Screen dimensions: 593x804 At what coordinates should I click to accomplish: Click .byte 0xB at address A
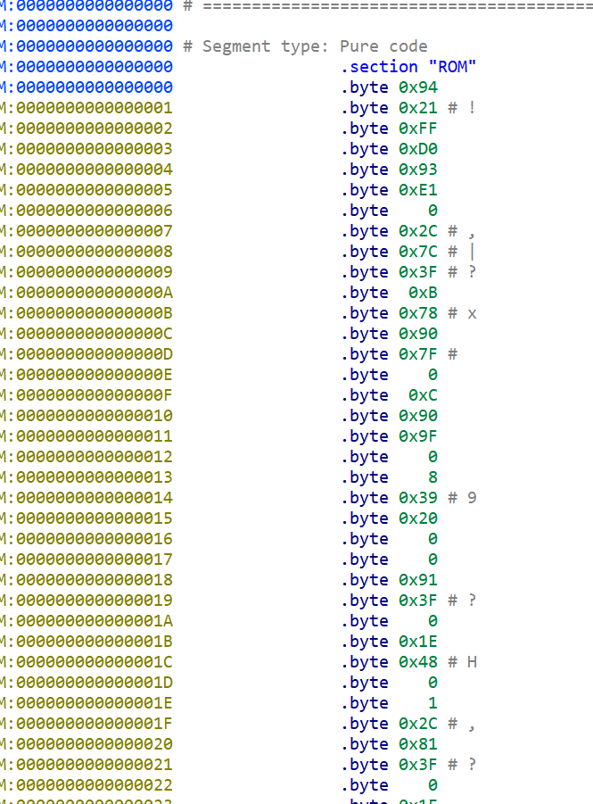[x=389, y=293]
